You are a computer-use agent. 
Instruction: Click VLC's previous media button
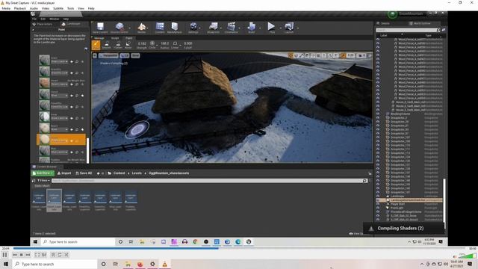(x=15, y=255)
